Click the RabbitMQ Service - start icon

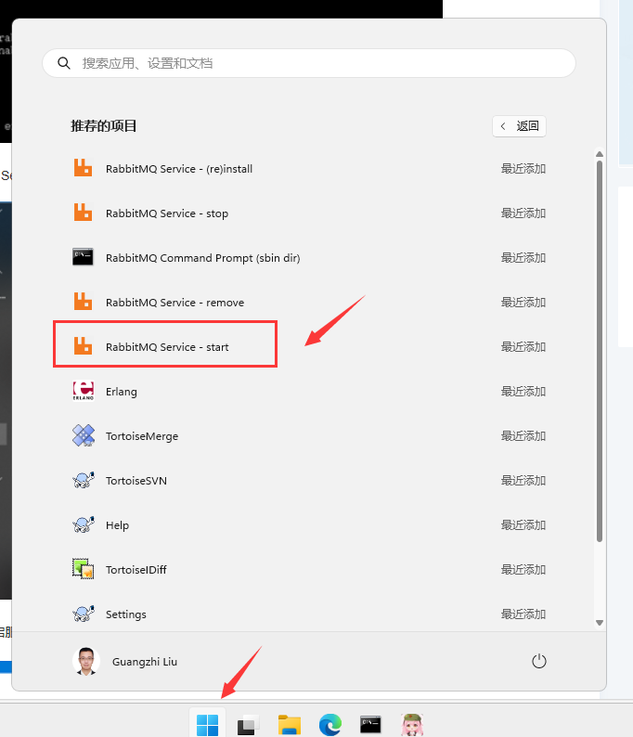point(84,346)
